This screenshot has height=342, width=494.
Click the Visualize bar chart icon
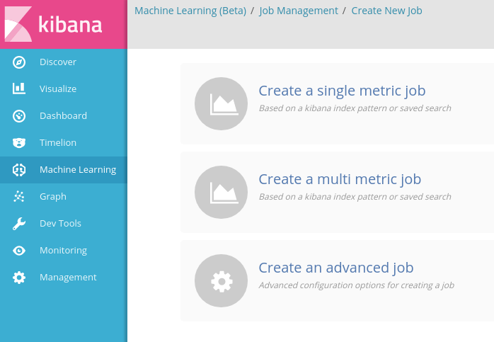(x=19, y=89)
